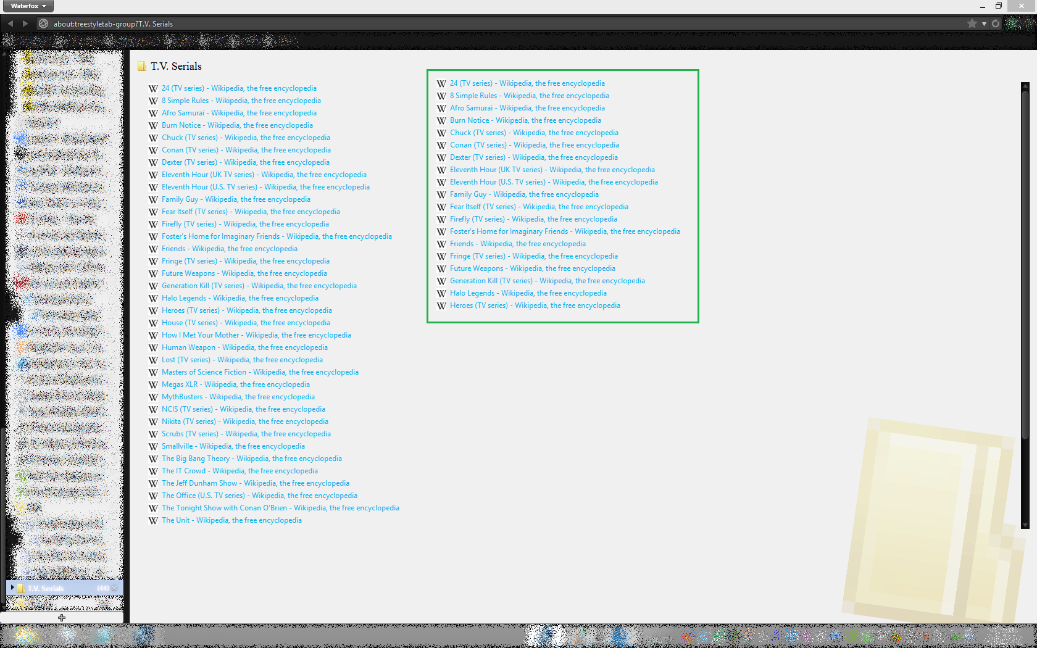Click the Wikipedia icon beside Megas XLR
This screenshot has height=648, width=1037.
click(153, 384)
